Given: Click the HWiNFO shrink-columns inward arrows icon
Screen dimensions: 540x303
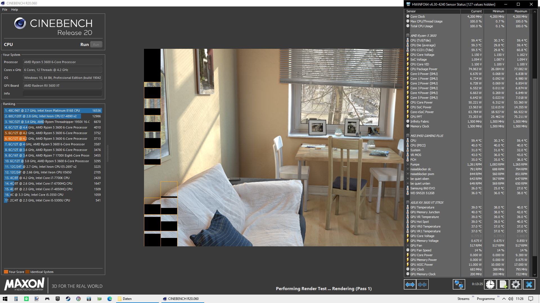Looking at the screenshot, I should [422, 284].
